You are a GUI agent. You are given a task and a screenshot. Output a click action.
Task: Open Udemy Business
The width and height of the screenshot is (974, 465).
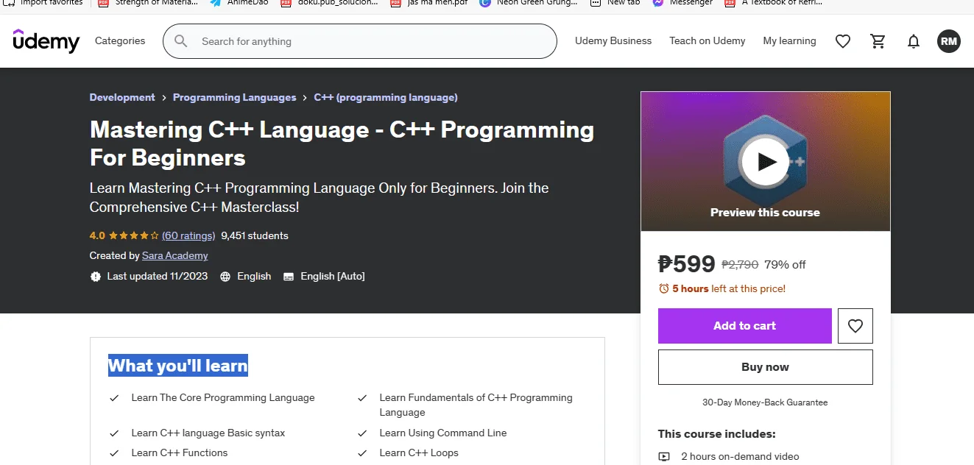click(613, 41)
